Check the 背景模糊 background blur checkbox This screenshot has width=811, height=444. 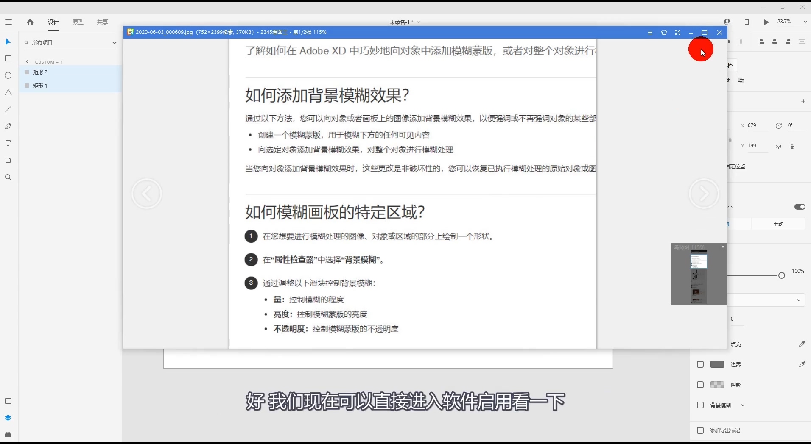coord(700,405)
